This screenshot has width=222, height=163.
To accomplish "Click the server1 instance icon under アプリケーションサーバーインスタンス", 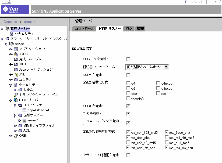I will click(12, 44).
